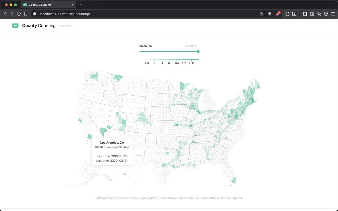
Task: Launch Leo AI sparkle icon
Action: click(319, 14)
